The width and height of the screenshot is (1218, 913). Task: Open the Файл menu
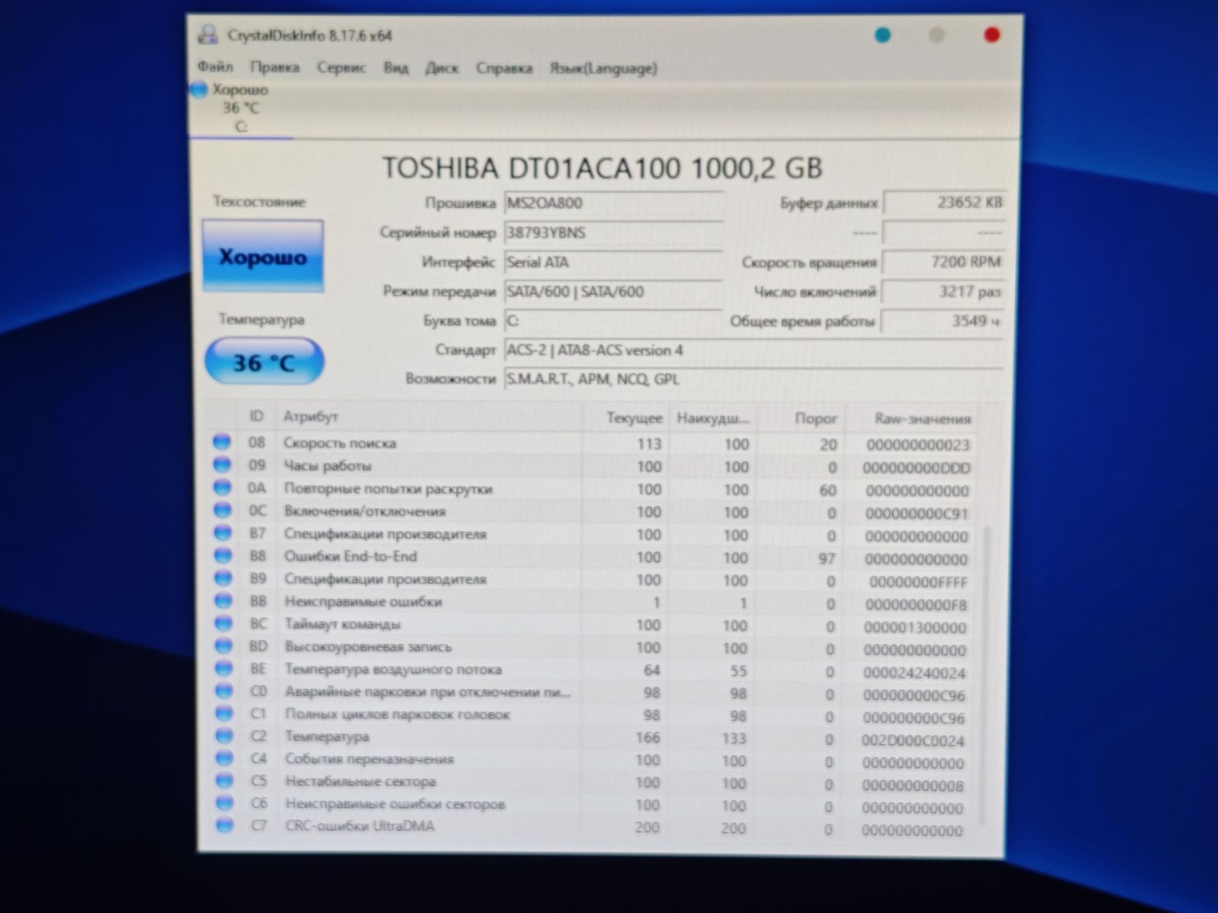(215, 67)
